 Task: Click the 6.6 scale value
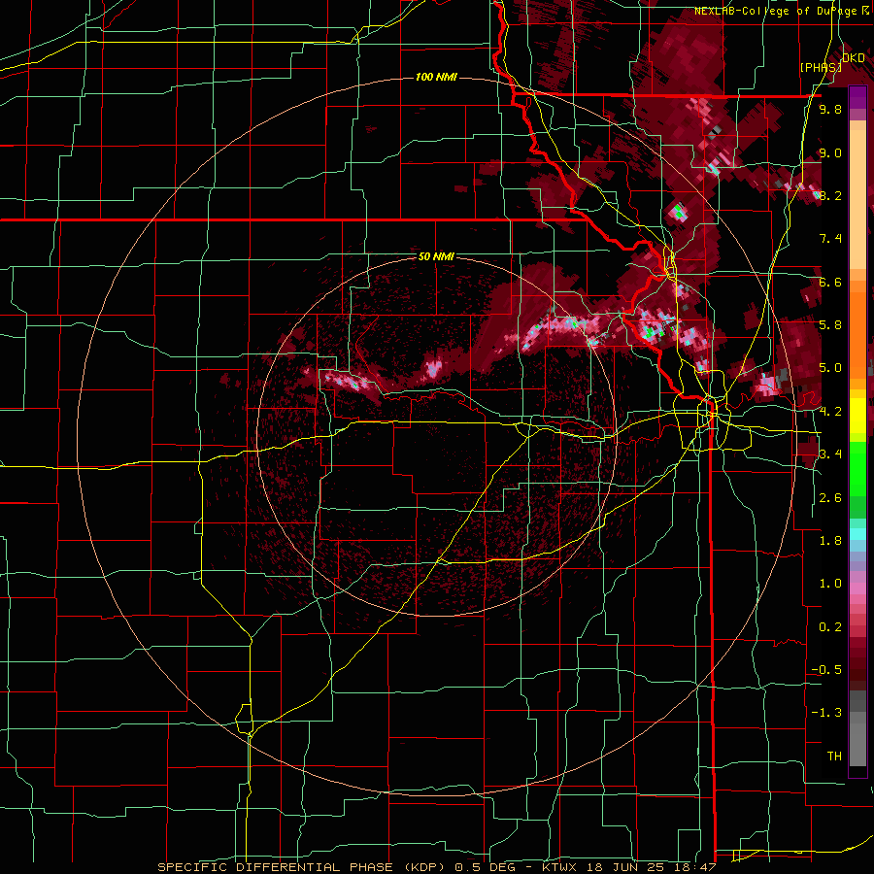click(830, 282)
